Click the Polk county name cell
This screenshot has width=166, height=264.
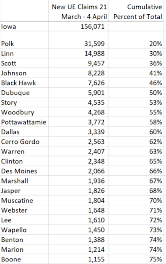[x=24, y=44]
